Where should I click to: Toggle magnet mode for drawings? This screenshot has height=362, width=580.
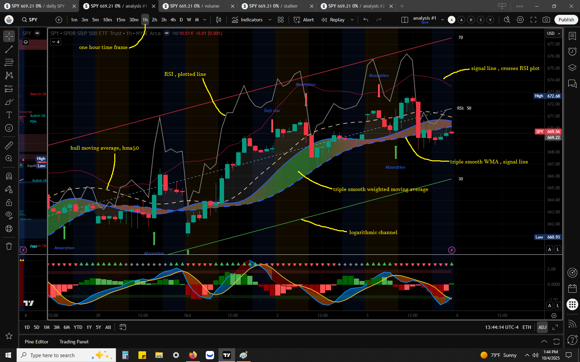coord(9,176)
